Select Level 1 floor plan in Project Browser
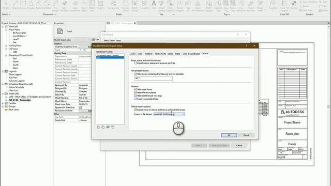331x186 pixels. (16, 39)
